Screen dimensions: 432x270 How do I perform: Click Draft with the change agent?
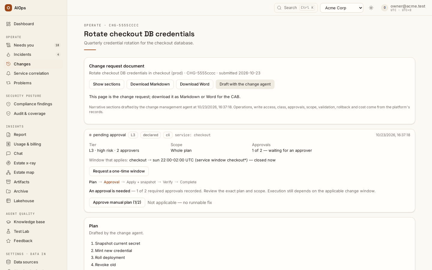(x=245, y=84)
